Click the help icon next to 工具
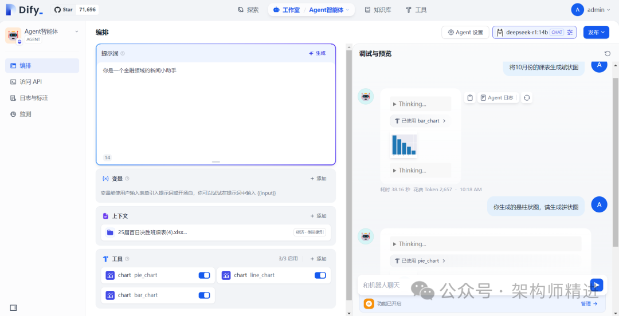 tap(127, 259)
